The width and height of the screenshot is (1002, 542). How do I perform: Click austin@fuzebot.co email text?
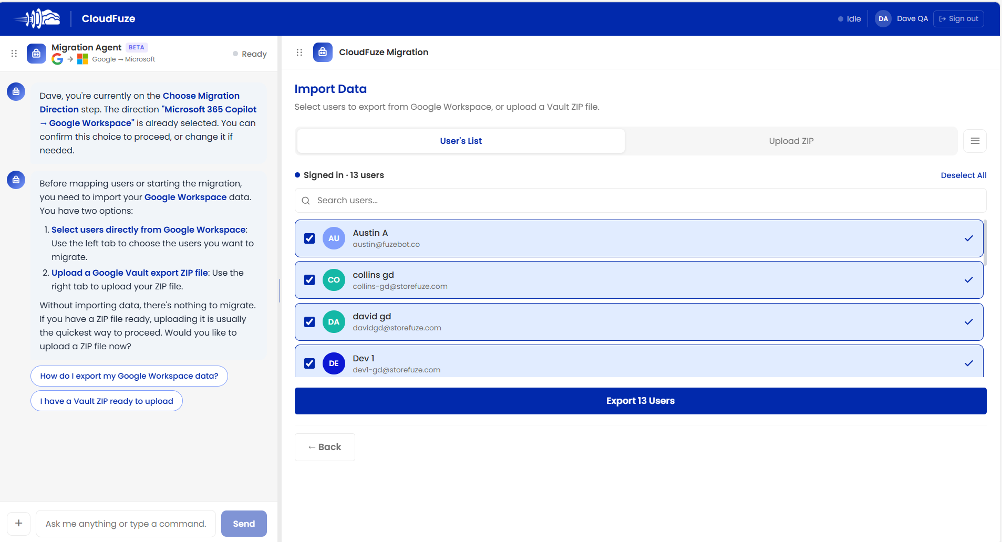[386, 244]
